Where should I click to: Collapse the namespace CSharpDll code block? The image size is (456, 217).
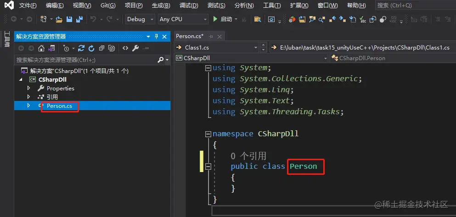pyautogui.click(x=208, y=134)
